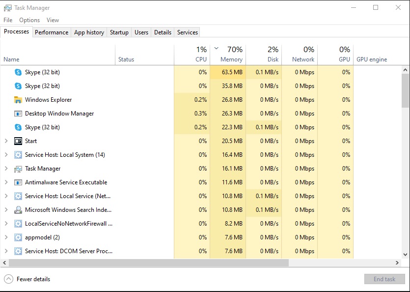410x292 pixels.
Task: Click the 11.6 MB memory value
Action: (x=232, y=182)
